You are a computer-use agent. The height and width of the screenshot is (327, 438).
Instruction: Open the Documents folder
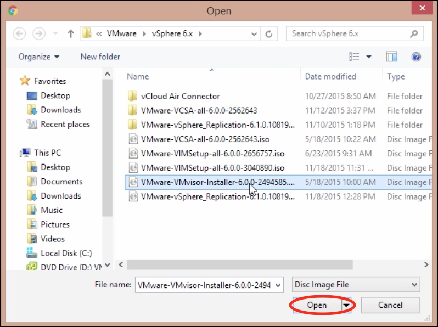tap(54, 182)
